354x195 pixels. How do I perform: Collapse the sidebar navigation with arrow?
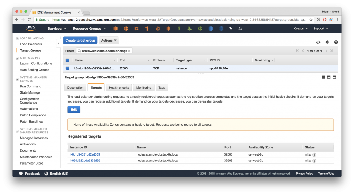[x=59, y=43]
